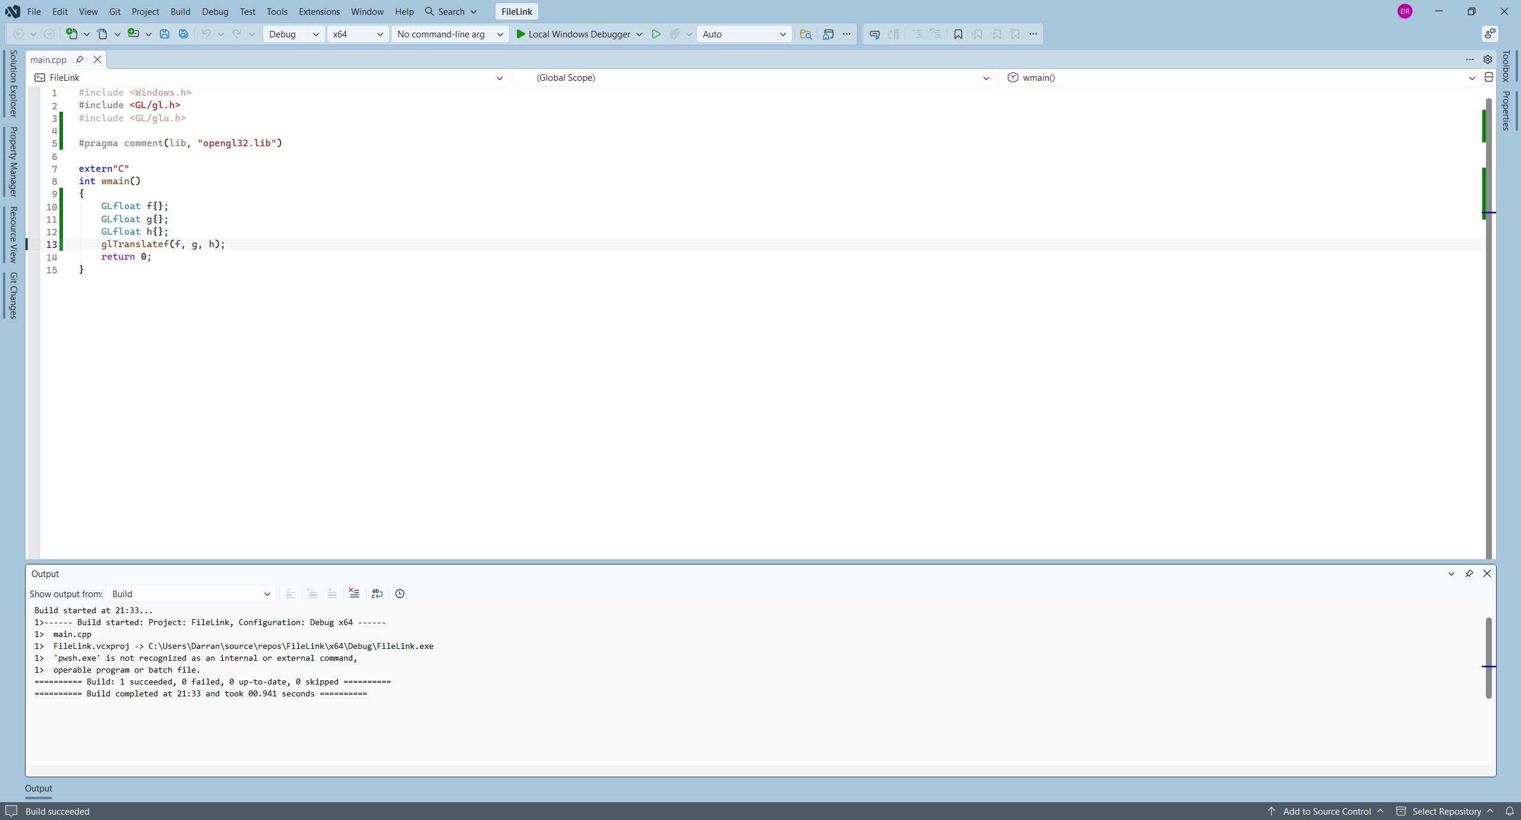Click the previous bookmark icon
This screenshot has width=1521, height=820.
point(977,34)
